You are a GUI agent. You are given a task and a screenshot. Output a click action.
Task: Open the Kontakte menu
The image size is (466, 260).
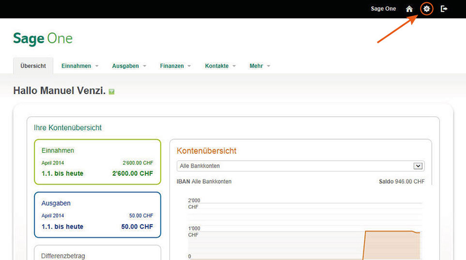click(216, 66)
